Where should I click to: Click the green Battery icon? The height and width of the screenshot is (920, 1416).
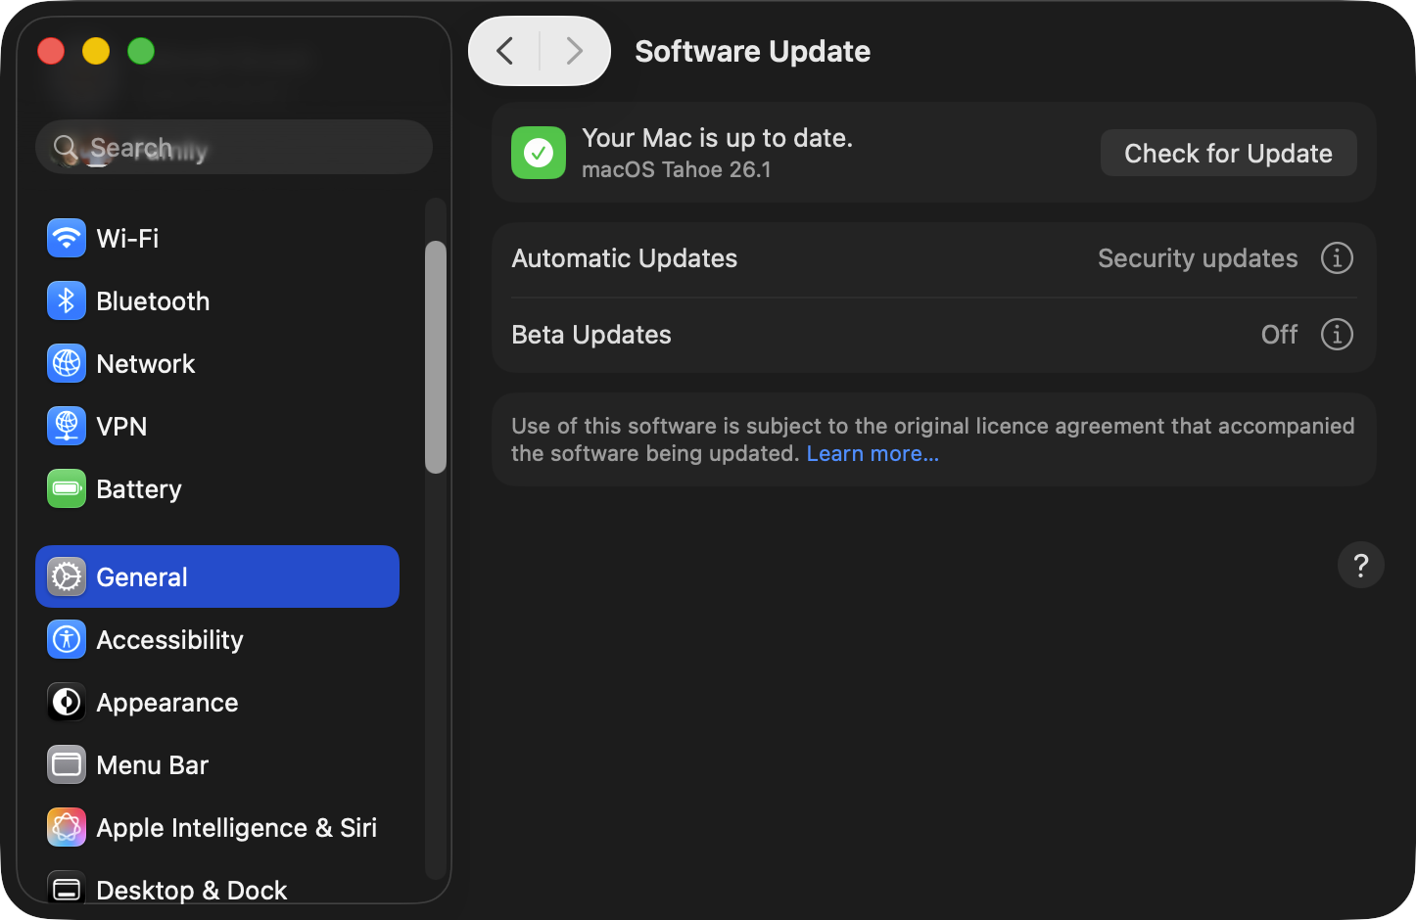(67, 488)
